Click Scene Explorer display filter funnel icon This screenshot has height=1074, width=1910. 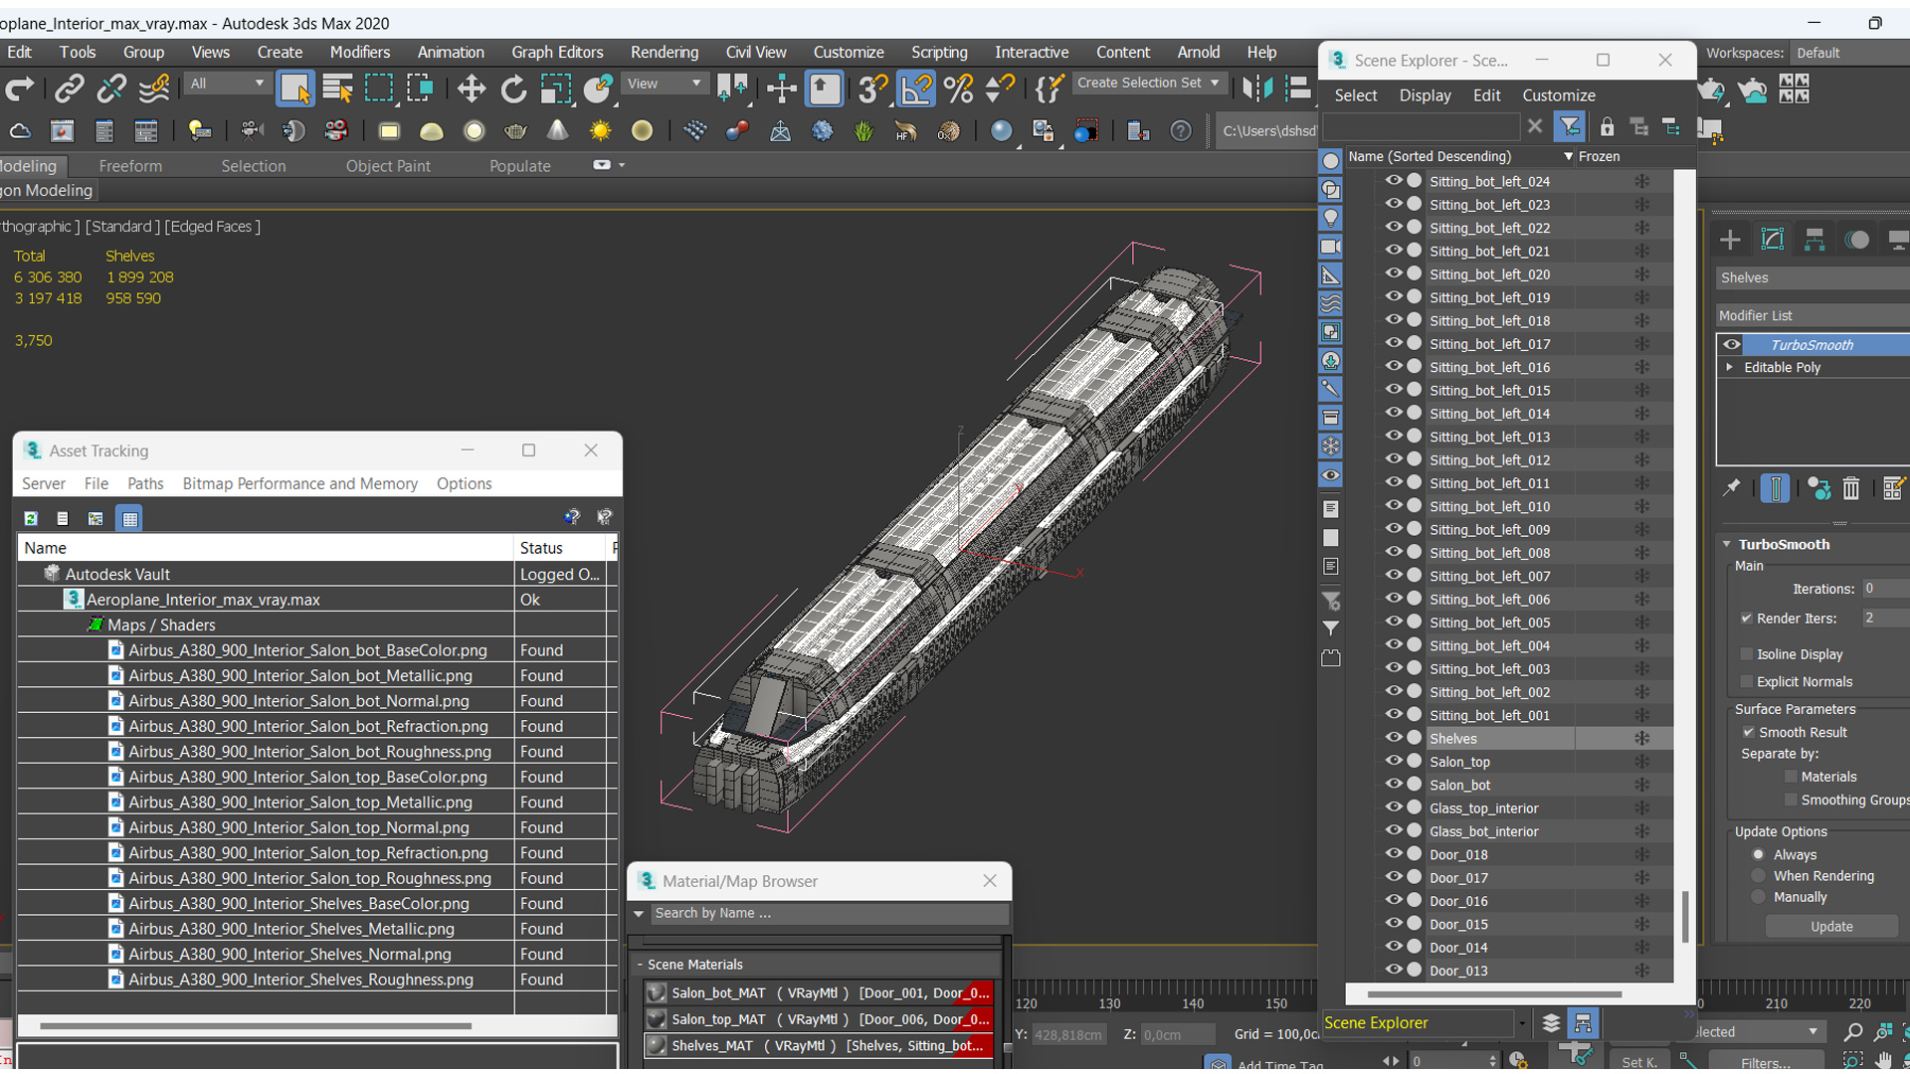pyautogui.click(x=1569, y=126)
